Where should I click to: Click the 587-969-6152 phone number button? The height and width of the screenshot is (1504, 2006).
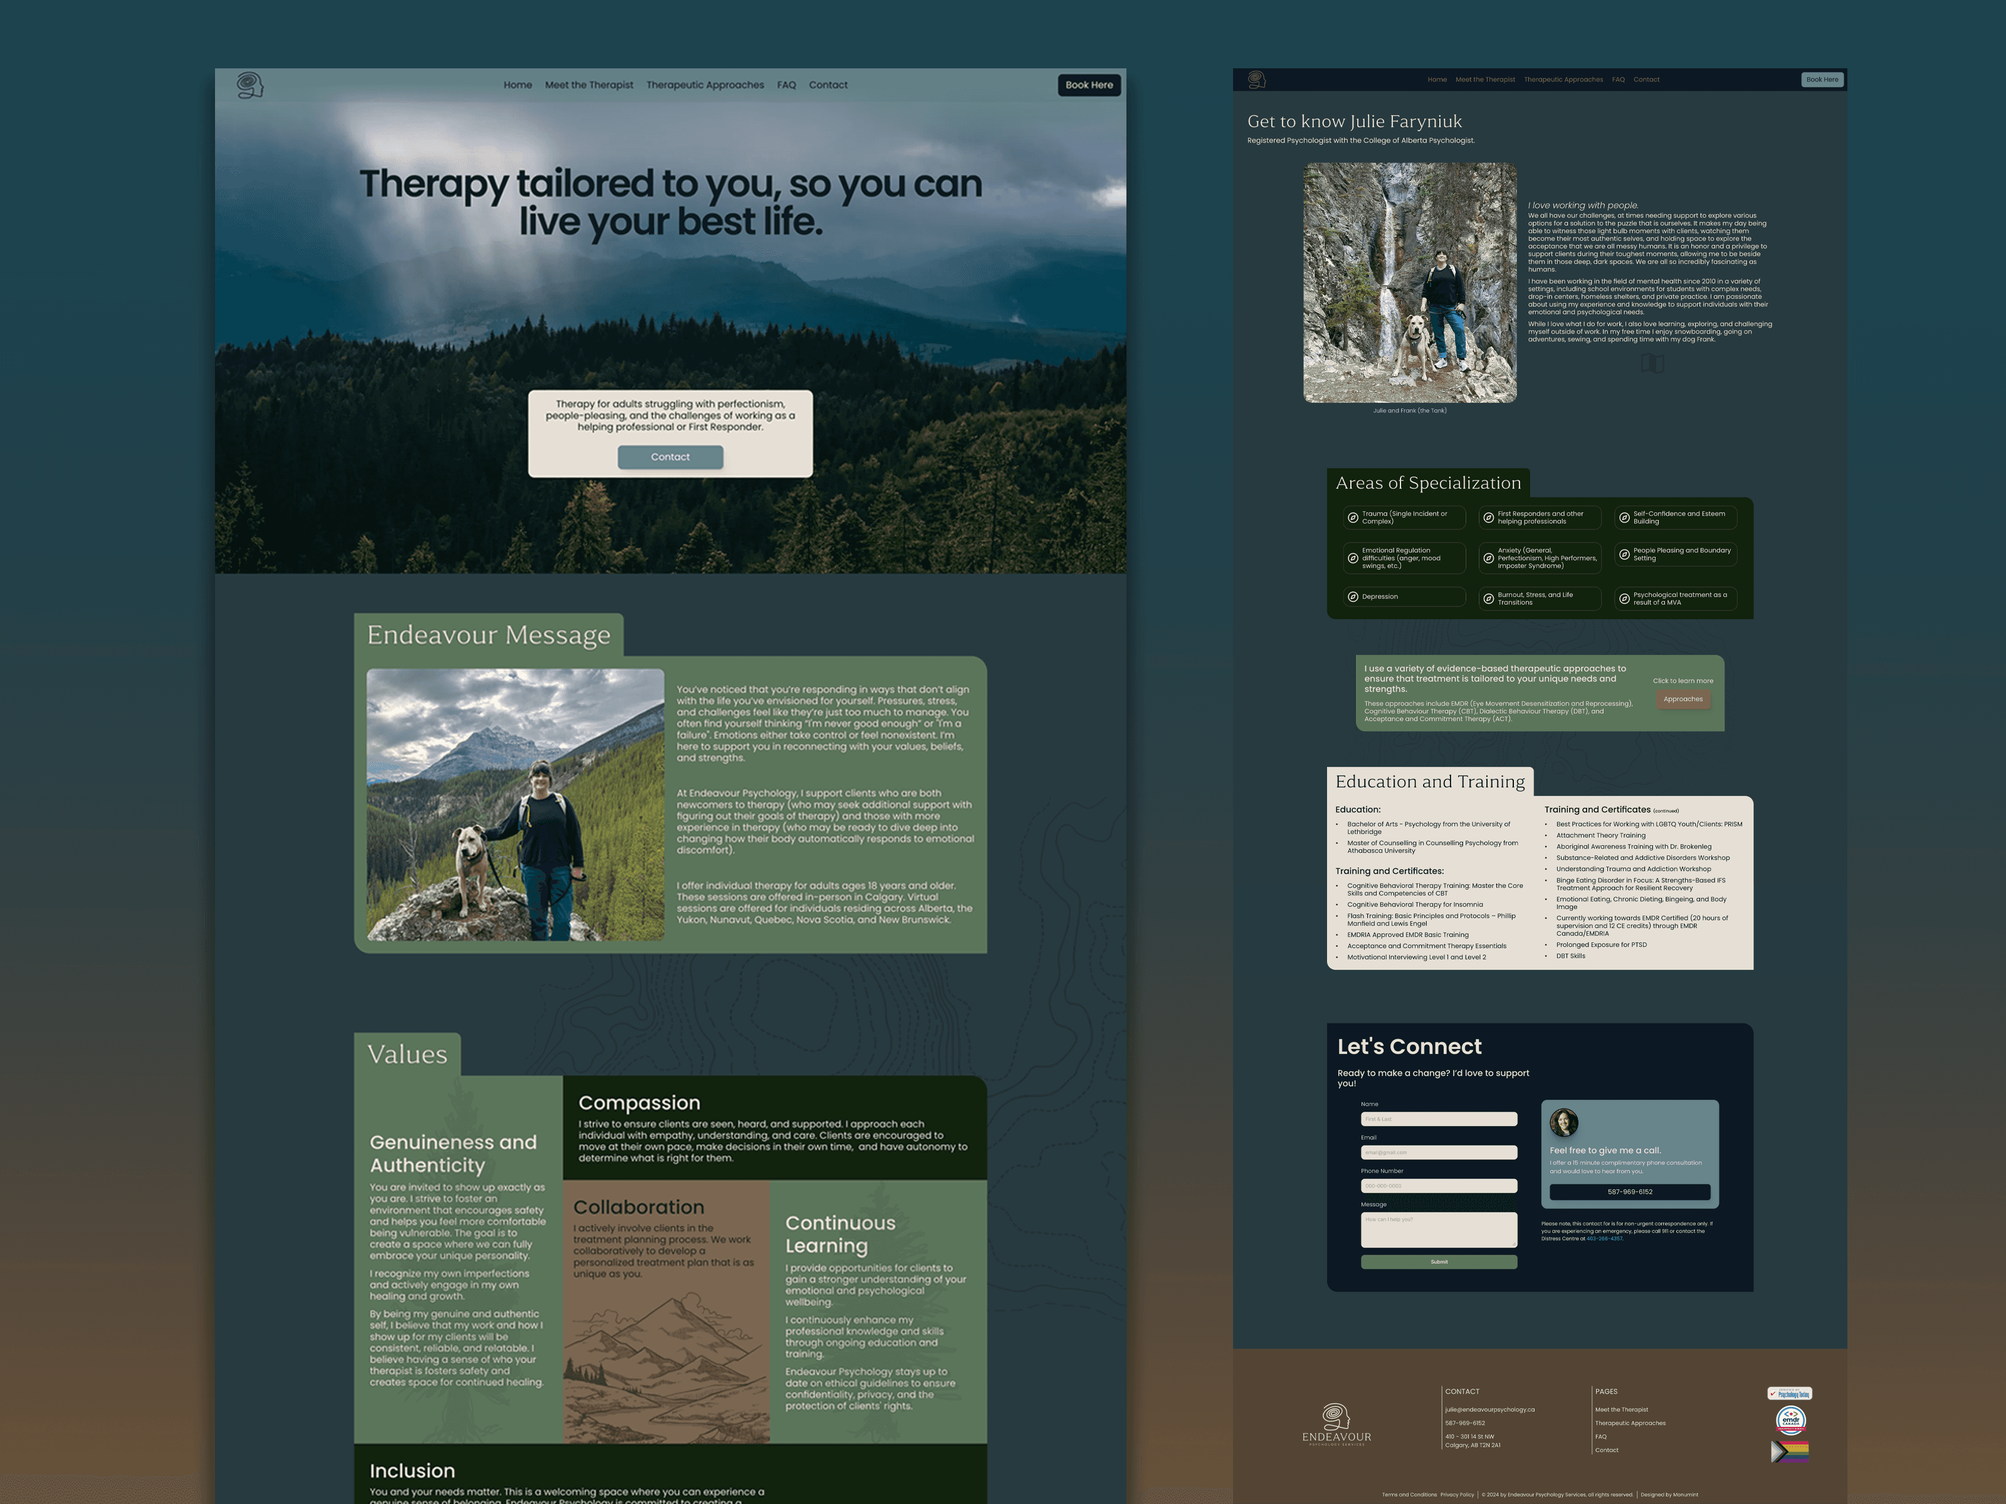click(1631, 1192)
